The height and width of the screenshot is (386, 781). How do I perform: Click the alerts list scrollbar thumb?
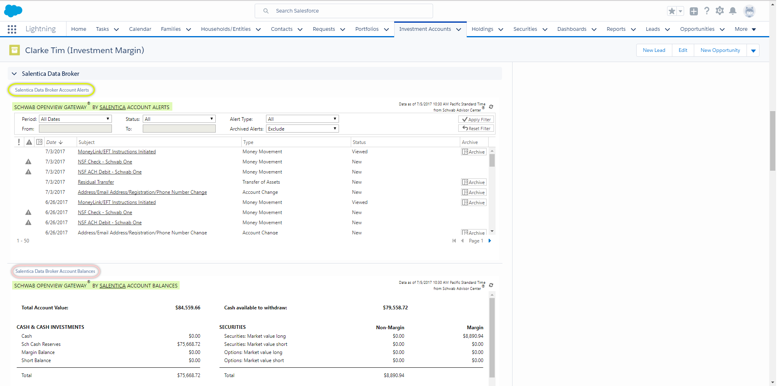(x=492, y=160)
